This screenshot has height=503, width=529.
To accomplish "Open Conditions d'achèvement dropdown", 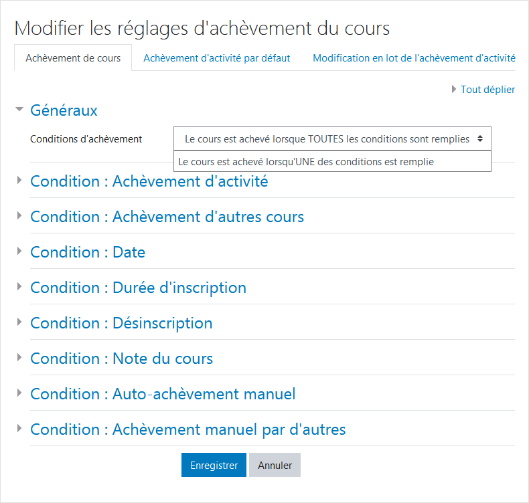I will tap(332, 139).
